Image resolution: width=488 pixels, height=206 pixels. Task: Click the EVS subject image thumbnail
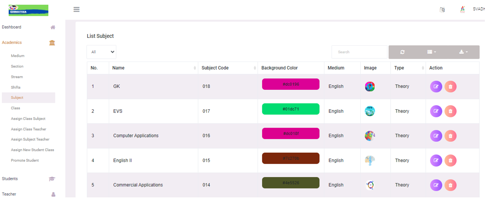[370, 111]
